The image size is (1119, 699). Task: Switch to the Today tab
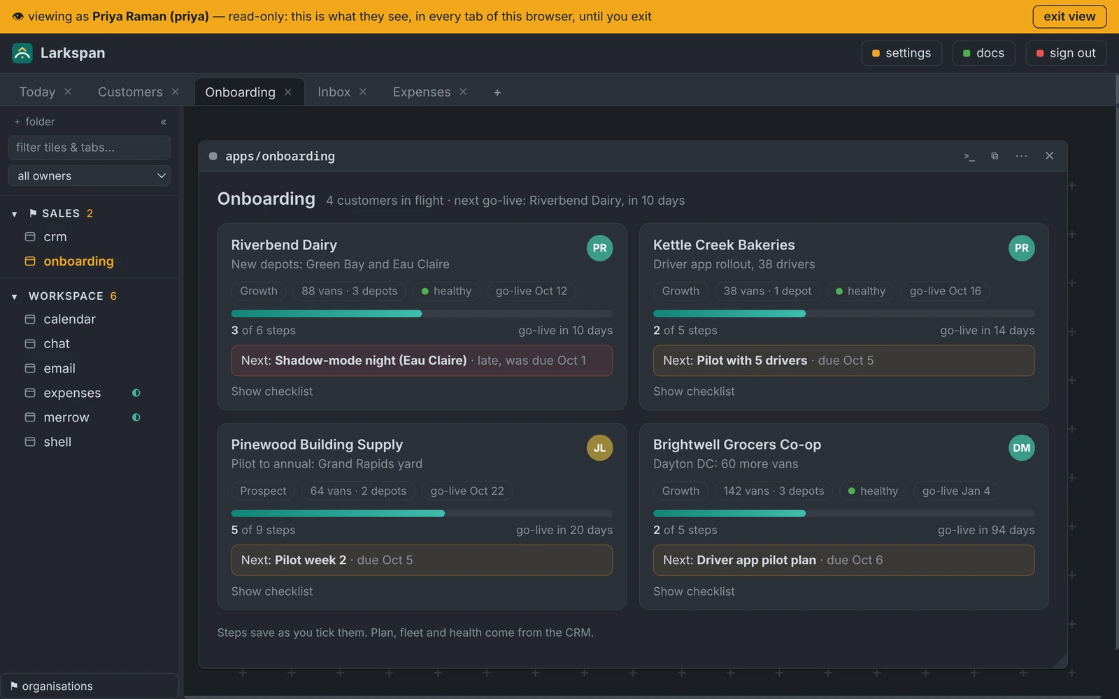(37, 92)
